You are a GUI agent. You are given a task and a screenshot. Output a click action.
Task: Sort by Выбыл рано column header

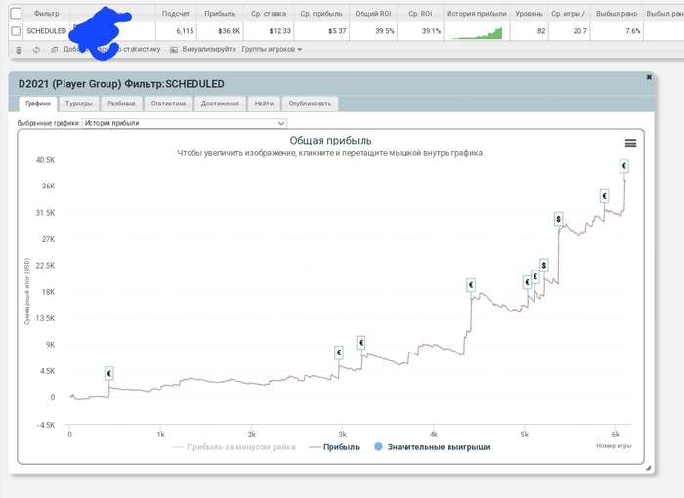(617, 14)
